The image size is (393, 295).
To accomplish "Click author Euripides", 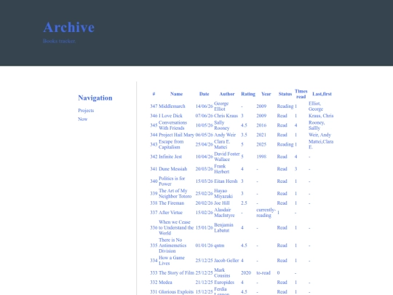I will [224, 282].
